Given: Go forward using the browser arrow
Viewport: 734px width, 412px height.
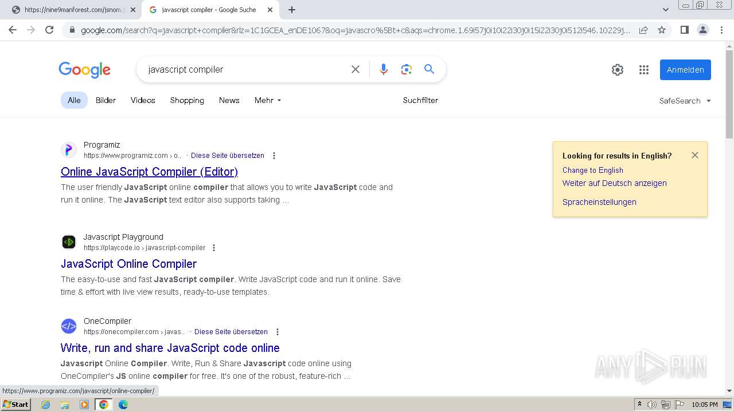Looking at the screenshot, I should pyautogui.click(x=31, y=30).
